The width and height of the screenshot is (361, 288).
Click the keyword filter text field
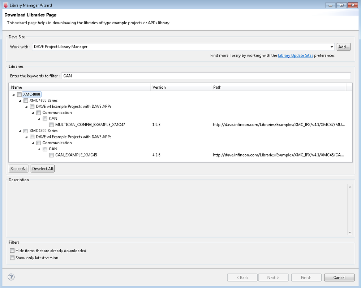[x=206, y=76]
